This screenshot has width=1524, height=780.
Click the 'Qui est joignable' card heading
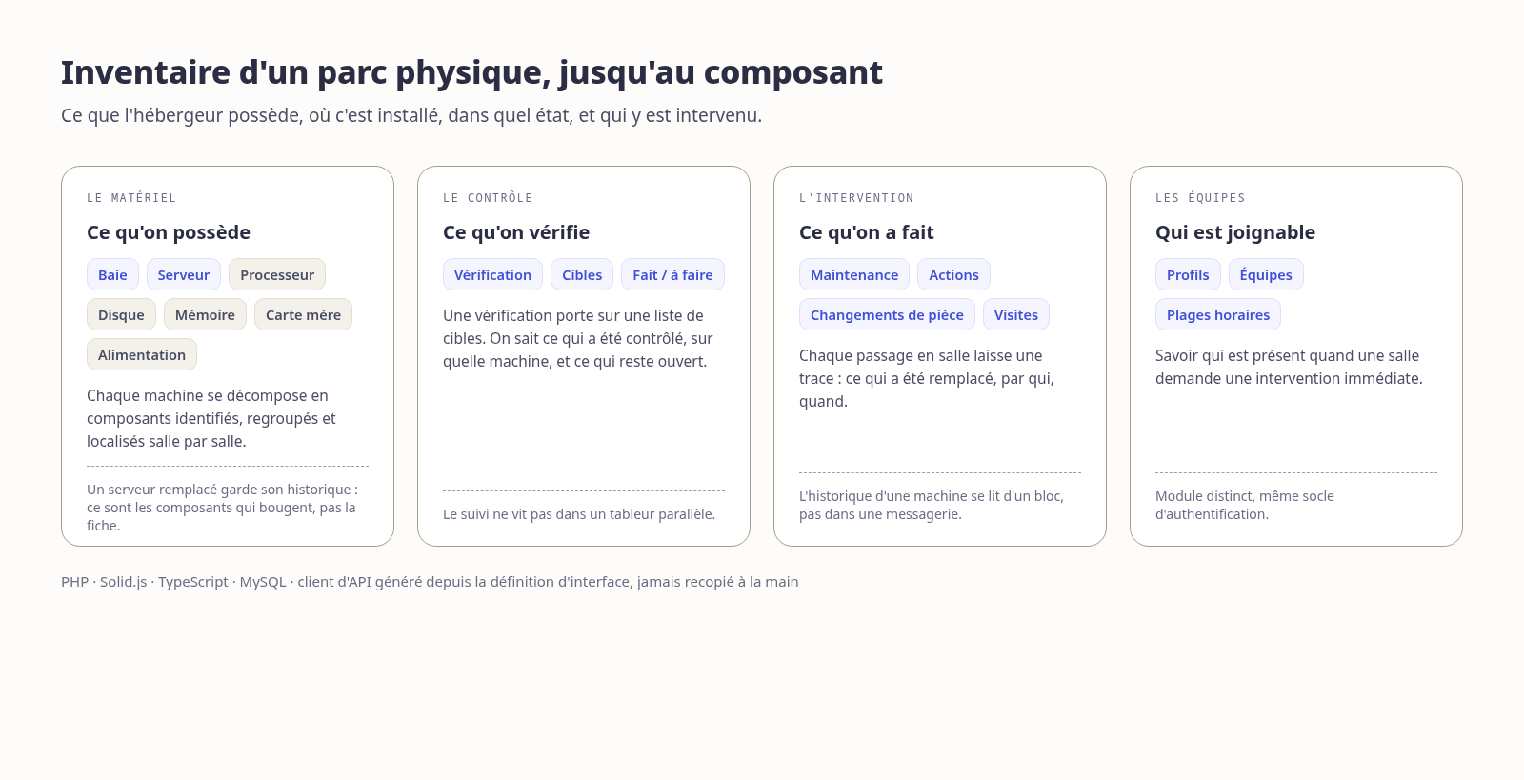1235,232
